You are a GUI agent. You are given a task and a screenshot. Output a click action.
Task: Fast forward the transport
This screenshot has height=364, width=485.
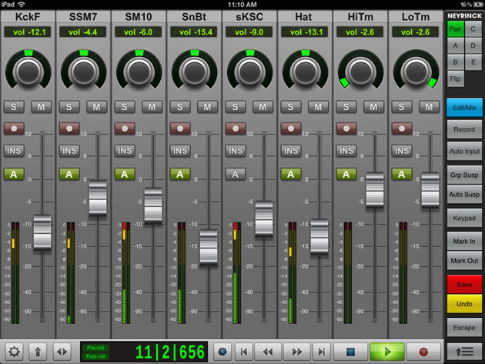click(296, 352)
